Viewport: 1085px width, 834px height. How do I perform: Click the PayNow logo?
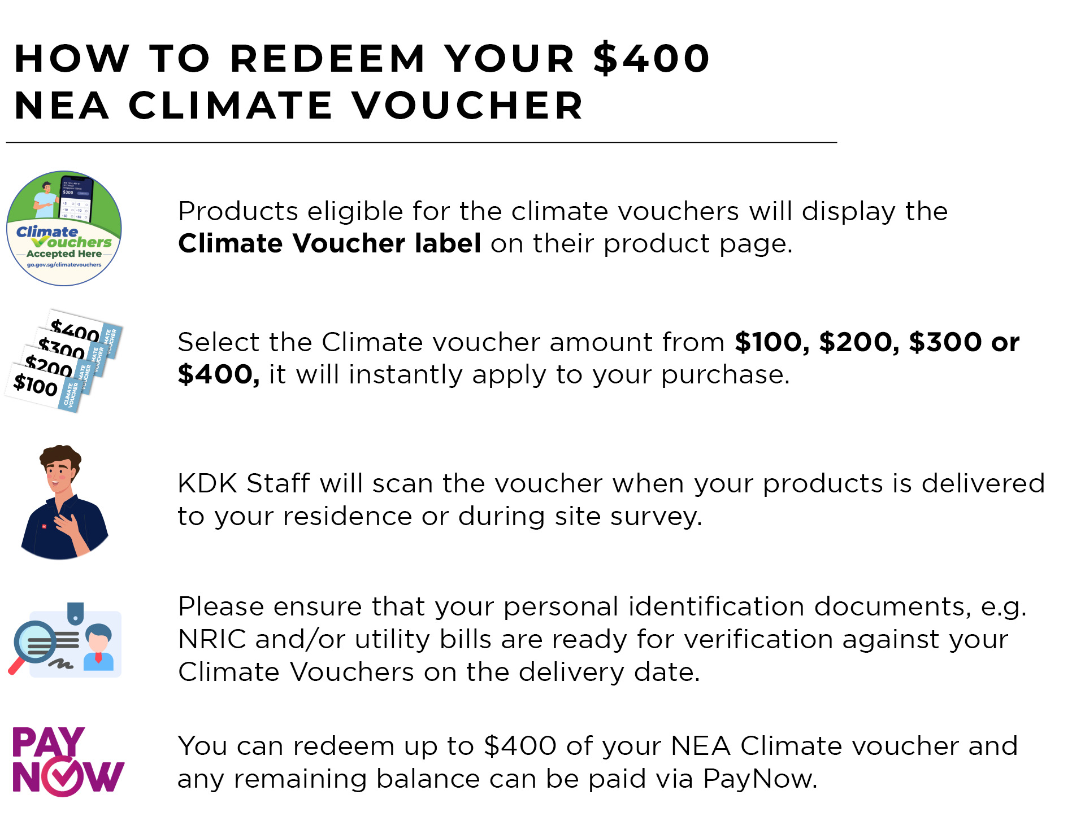[x=67, y=761]
